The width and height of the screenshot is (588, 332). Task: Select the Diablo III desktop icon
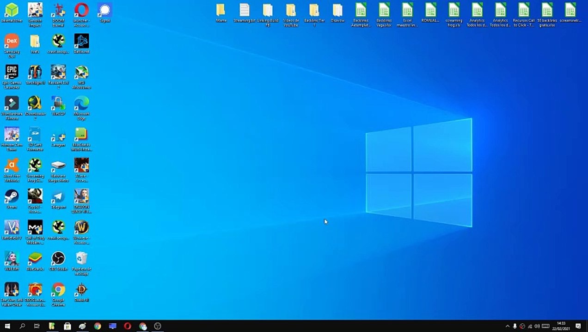[x=82, y=292]
